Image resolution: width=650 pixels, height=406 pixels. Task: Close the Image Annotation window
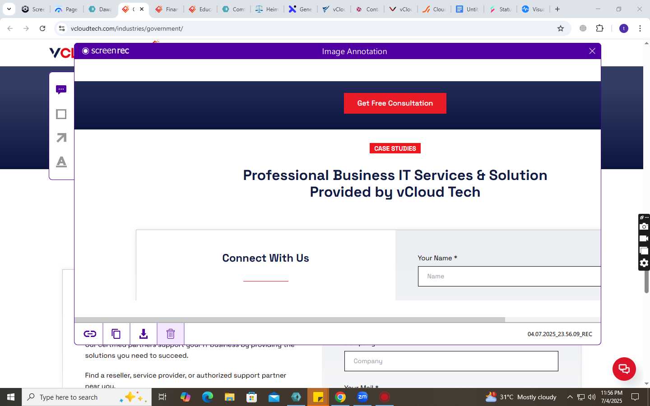tap(592, 51)
